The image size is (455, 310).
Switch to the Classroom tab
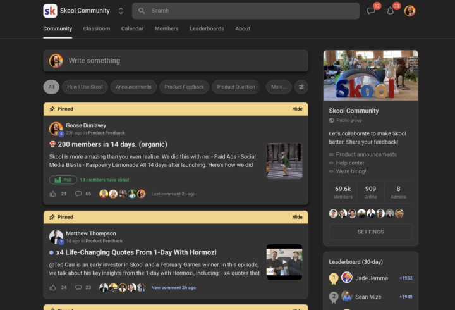(x=97, y=28)
